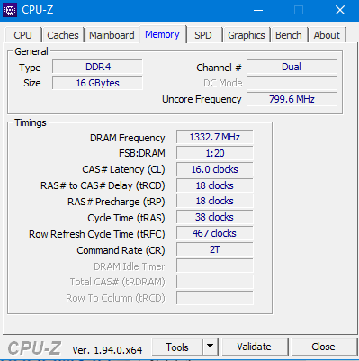Click the CAS# Latency (CL) label
The height and width of the screenshot is (361, 359).
123,169
